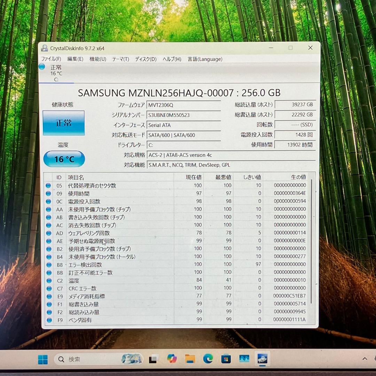Click the blue status icon beside 代替処理済のセクタ数
376x376 pixels.
[48, 185]
